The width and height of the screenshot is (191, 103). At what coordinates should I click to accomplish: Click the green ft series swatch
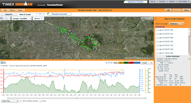(126, 63)
